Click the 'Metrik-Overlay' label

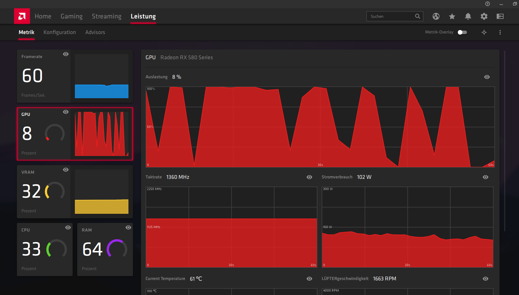pyautogui.click(x=439, y=32)
